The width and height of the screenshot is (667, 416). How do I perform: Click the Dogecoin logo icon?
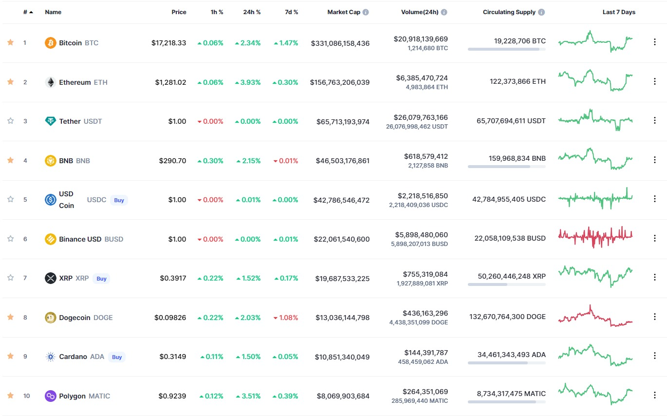(x=51, y=318)
